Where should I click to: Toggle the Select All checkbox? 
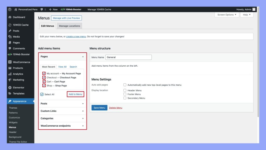42,94
